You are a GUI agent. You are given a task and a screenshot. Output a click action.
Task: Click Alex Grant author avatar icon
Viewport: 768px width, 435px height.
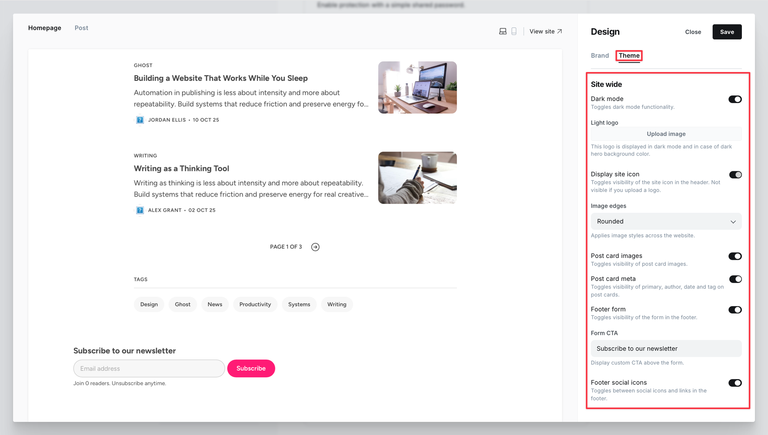(140, 210)
